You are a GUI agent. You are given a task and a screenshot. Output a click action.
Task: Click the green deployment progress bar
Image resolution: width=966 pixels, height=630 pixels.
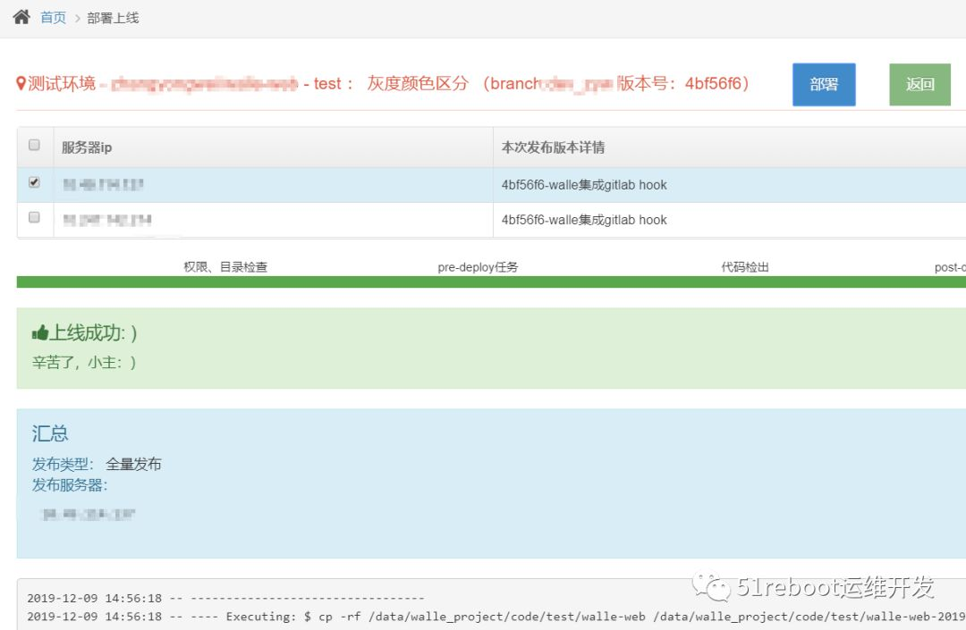(x=483, y=283)
